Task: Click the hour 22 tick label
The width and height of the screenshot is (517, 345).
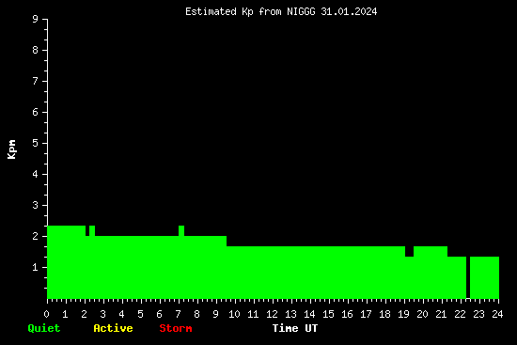Action: pyautogui.click(x=460, y=314)
